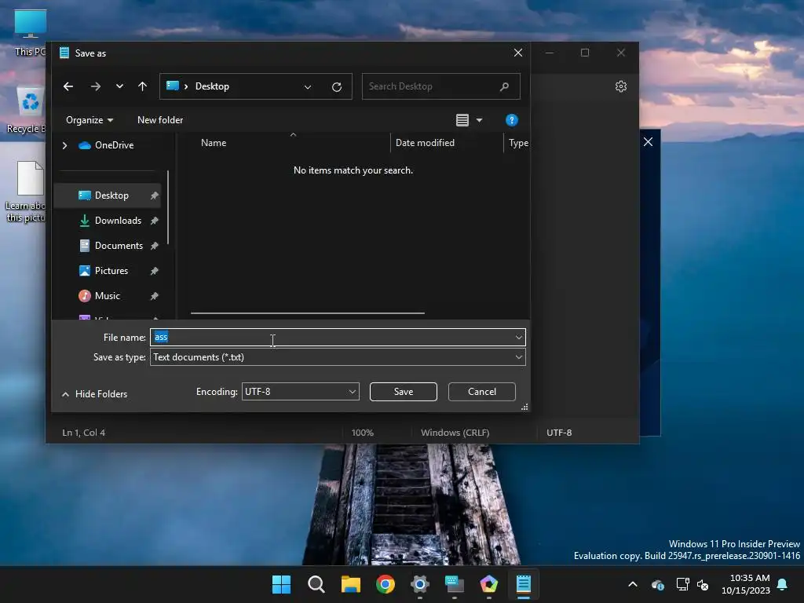Create a New folder
804x603 pixels.
tap(160, 120)
